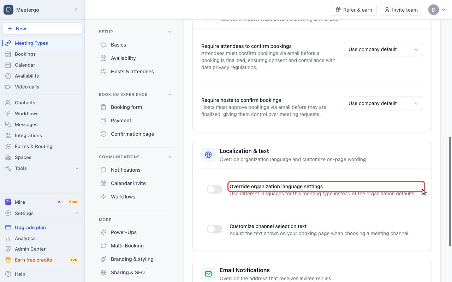Click the Admin Center shield icon
Viewport: 452px width, 282px height.
click(8, 249)
